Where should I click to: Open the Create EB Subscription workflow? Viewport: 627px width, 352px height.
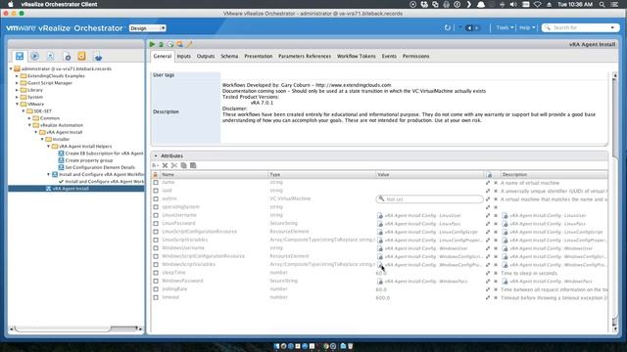(100, 154)
